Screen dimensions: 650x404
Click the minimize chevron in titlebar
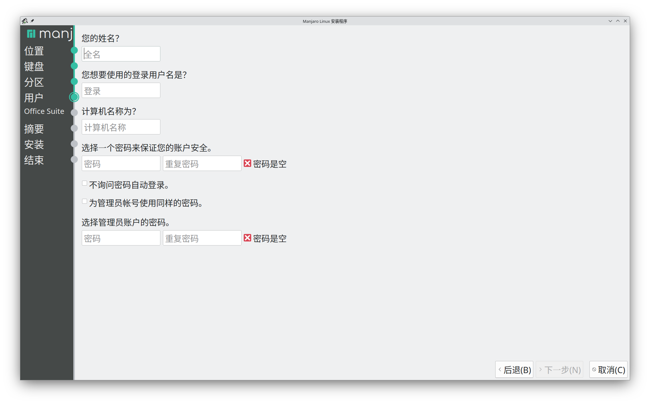(610, 21)
